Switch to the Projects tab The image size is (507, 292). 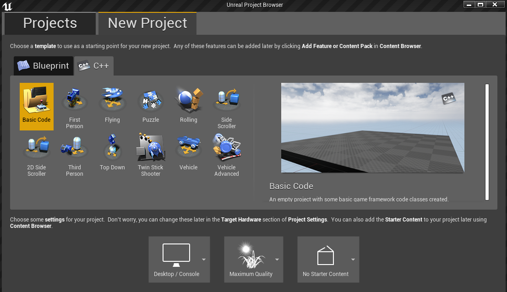point(50,23)
